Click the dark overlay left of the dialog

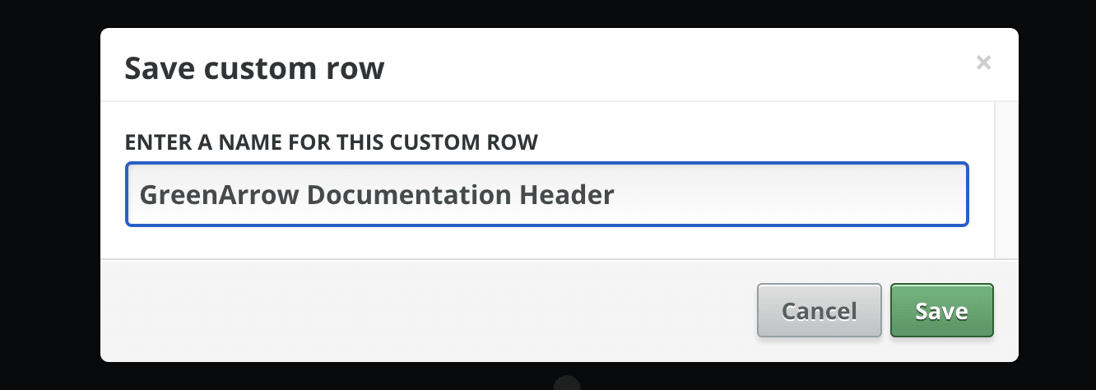pyautogui.click(x=49, y=195)
